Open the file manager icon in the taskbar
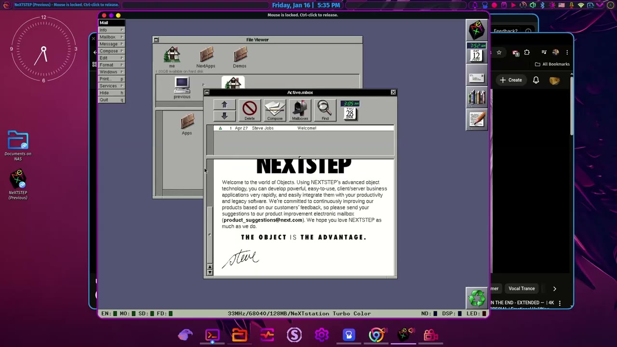Image resolution: width=617 pixels, height=347 pixels. (240, 335)
